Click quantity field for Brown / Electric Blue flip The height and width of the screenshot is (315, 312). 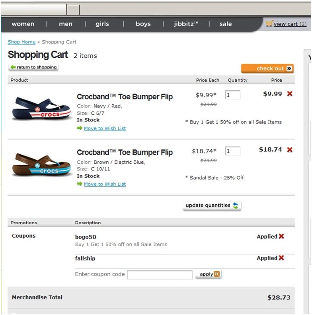pyautogui.click(x=233, y=151)
